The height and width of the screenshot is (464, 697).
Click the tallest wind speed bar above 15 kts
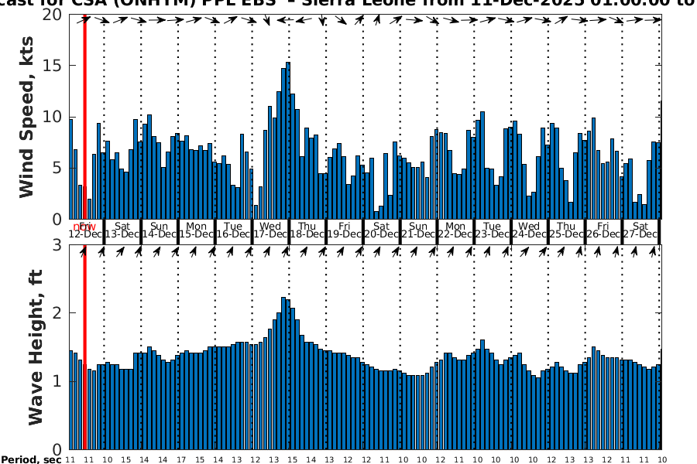(288, 139)
